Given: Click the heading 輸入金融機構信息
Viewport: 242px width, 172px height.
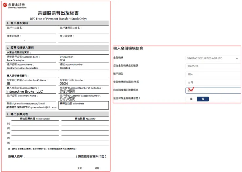Looking at the screenshot, I should (x=128, y=48).
